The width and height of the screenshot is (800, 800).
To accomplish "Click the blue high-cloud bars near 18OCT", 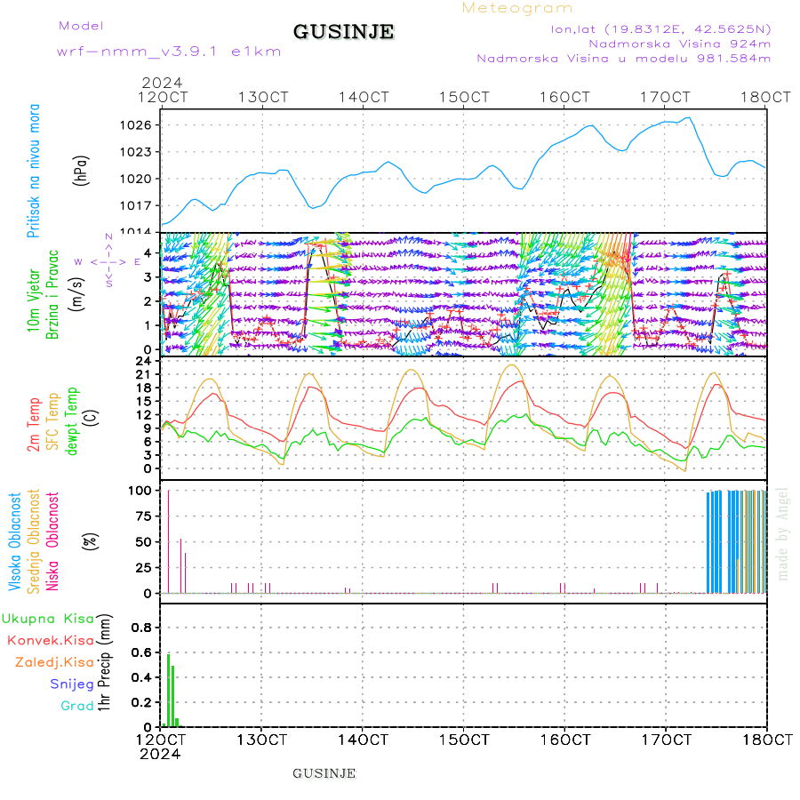I will pyautogui.click(x=736, y=542).
